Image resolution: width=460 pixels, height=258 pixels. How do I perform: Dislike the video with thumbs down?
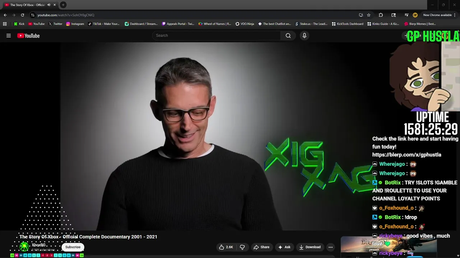(242, 247)
